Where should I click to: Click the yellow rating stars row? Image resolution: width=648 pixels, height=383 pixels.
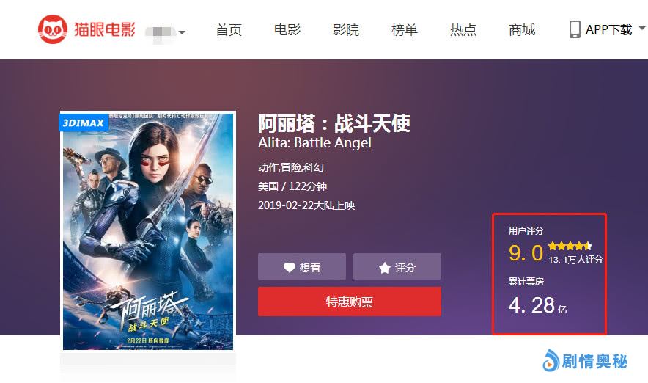coord(570,246)
